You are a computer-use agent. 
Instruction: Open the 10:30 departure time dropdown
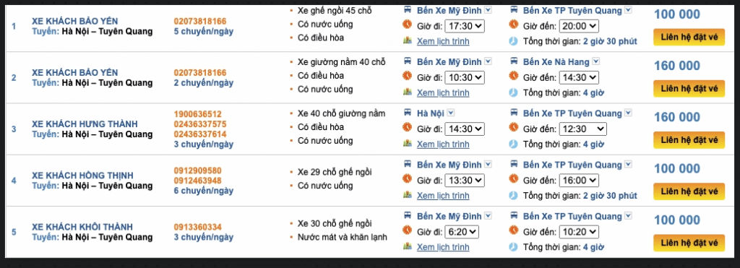465,77
